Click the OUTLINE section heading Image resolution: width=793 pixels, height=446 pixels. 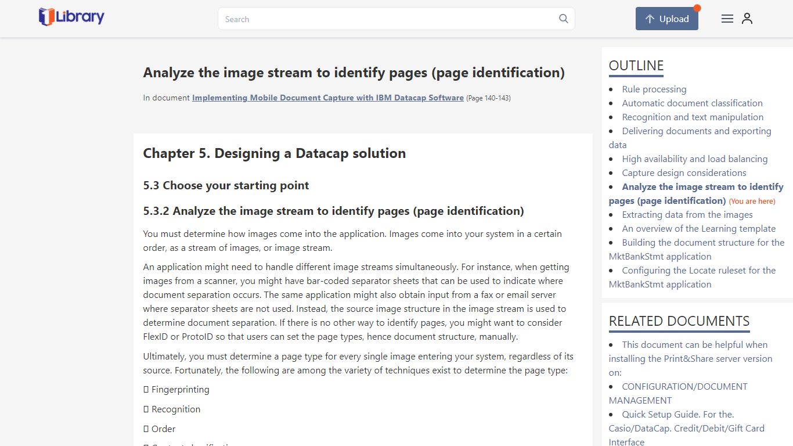pyautogui.click(x=636, y=66)
